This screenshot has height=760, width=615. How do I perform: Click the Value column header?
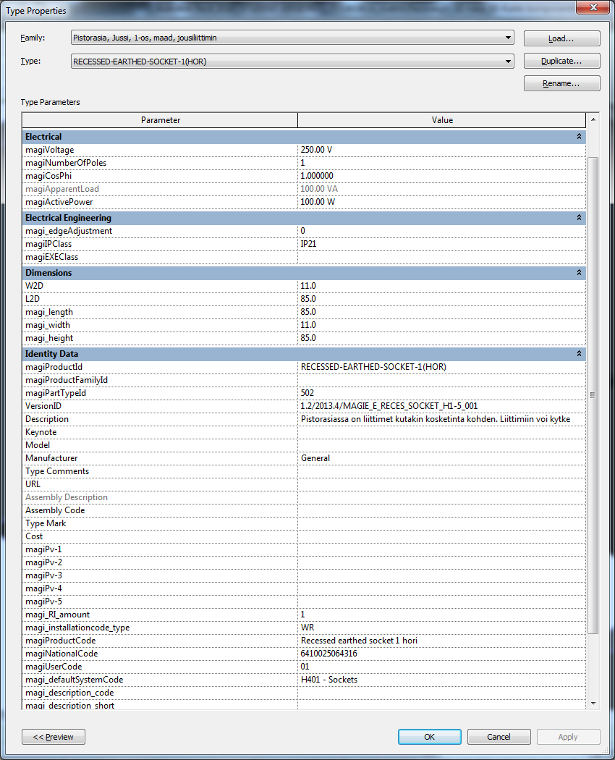pyautogui.click(x=442, y=120)
